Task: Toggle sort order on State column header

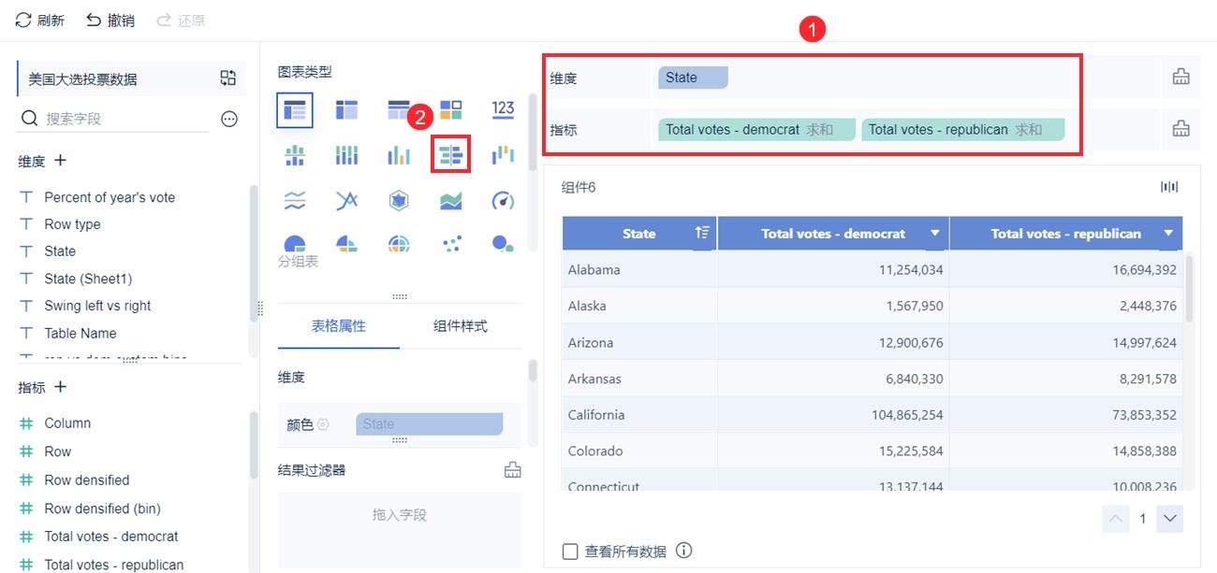Action: click(x=702, y=233)
